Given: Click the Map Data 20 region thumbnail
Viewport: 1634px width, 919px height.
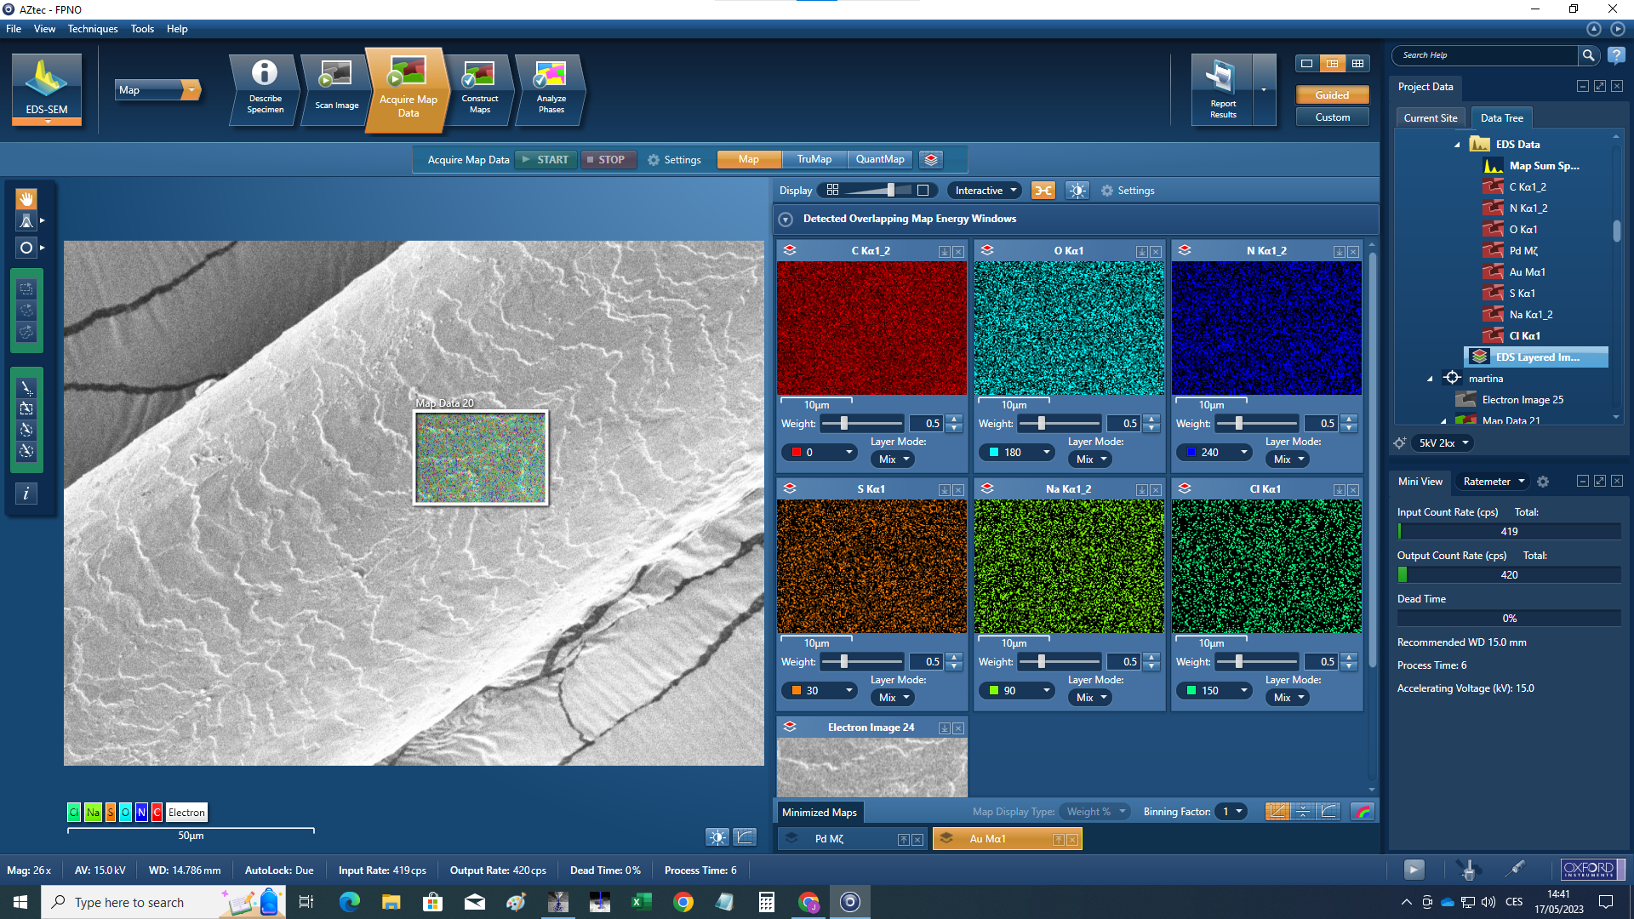Looking at the screenshot, I should tap(481, 458).
